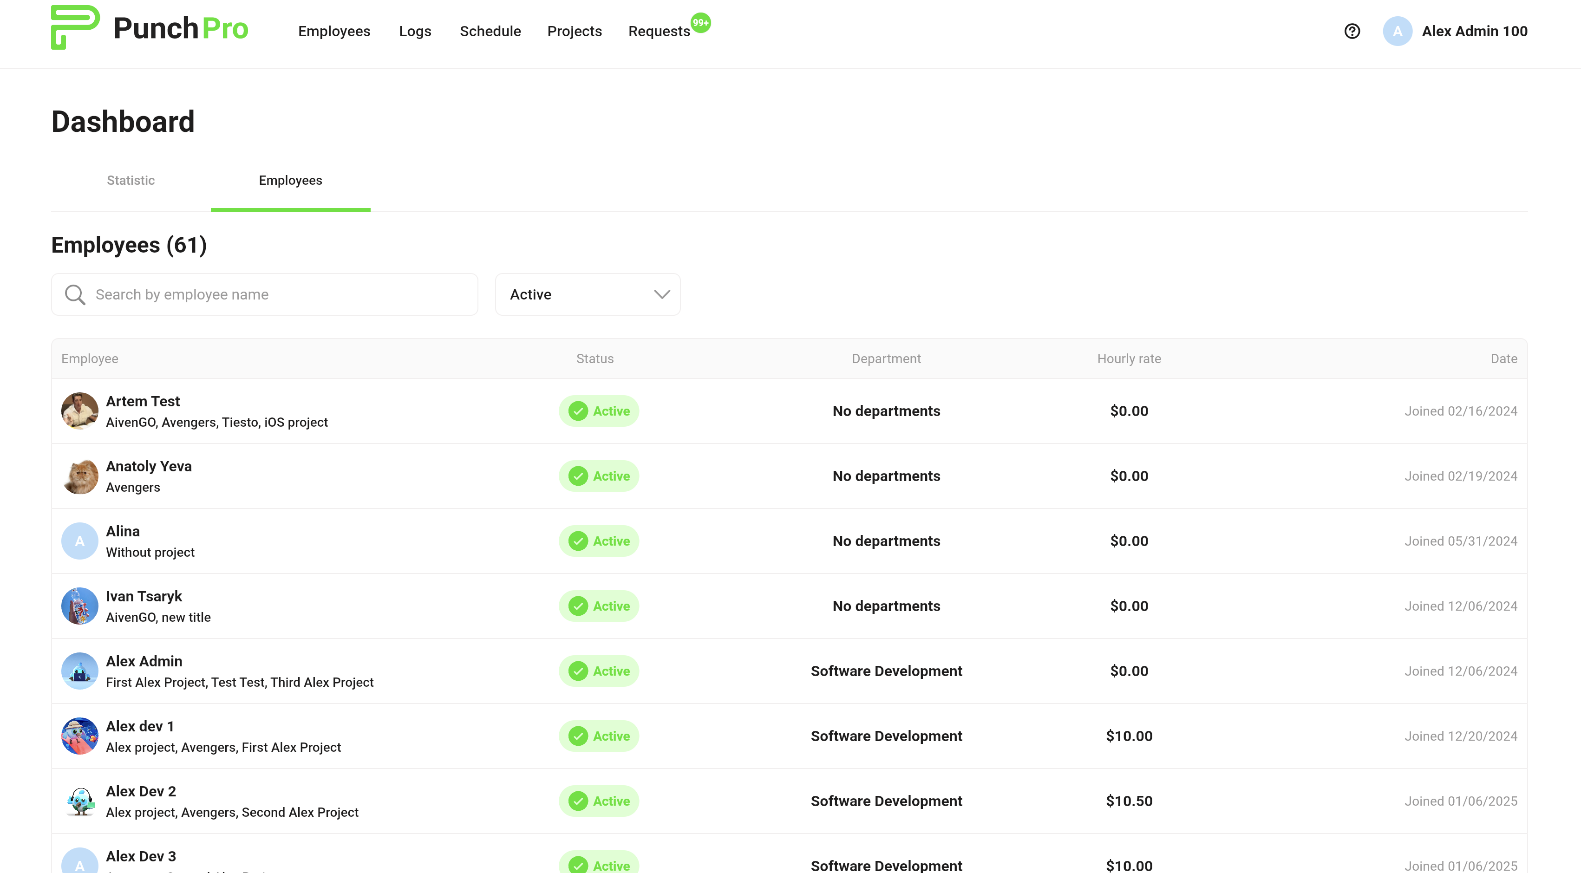Viewport: 1581px width, 873px height.
Task: Expand the Active status filter dropdown
Action: point(587,294)
